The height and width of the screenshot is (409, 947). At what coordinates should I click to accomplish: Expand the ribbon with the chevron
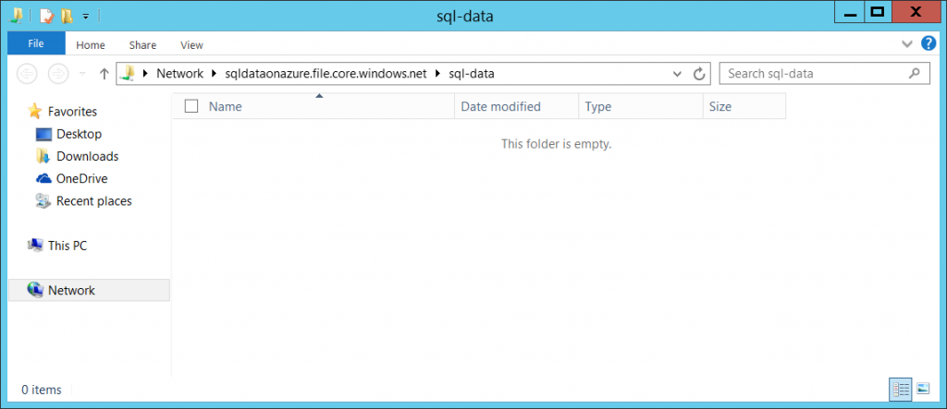[x=907, y=44]
